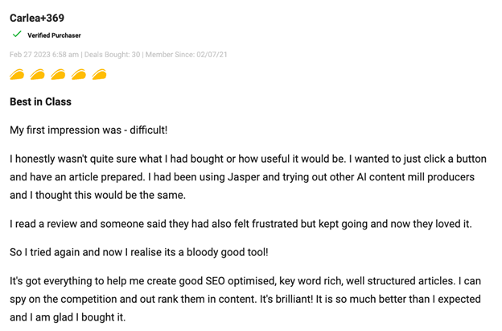Click the Deals Bought: 30 text

[x=112, y=55]
